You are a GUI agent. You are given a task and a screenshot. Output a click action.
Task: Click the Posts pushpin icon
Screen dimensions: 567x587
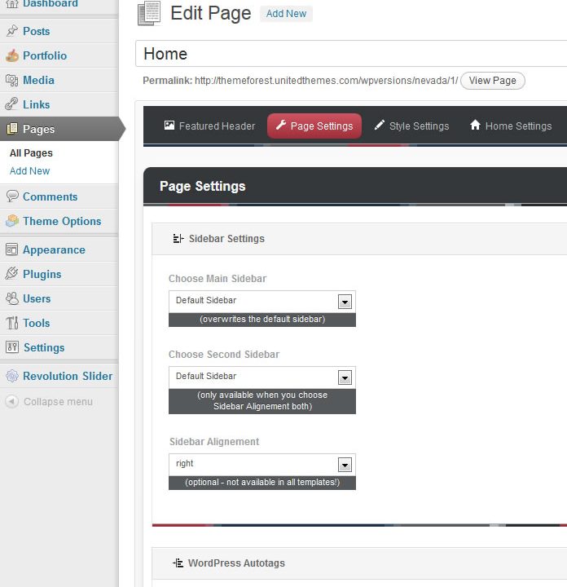[11, 31]
